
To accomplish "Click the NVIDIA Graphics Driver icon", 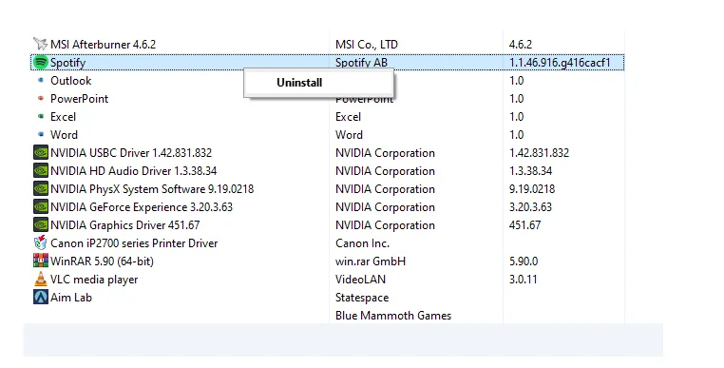I will (41, 224).
